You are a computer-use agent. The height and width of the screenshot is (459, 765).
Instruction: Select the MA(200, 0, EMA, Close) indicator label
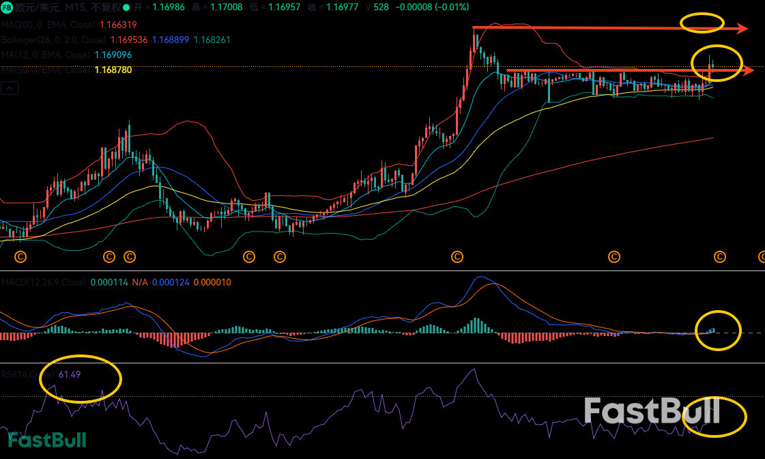point(48,25)
